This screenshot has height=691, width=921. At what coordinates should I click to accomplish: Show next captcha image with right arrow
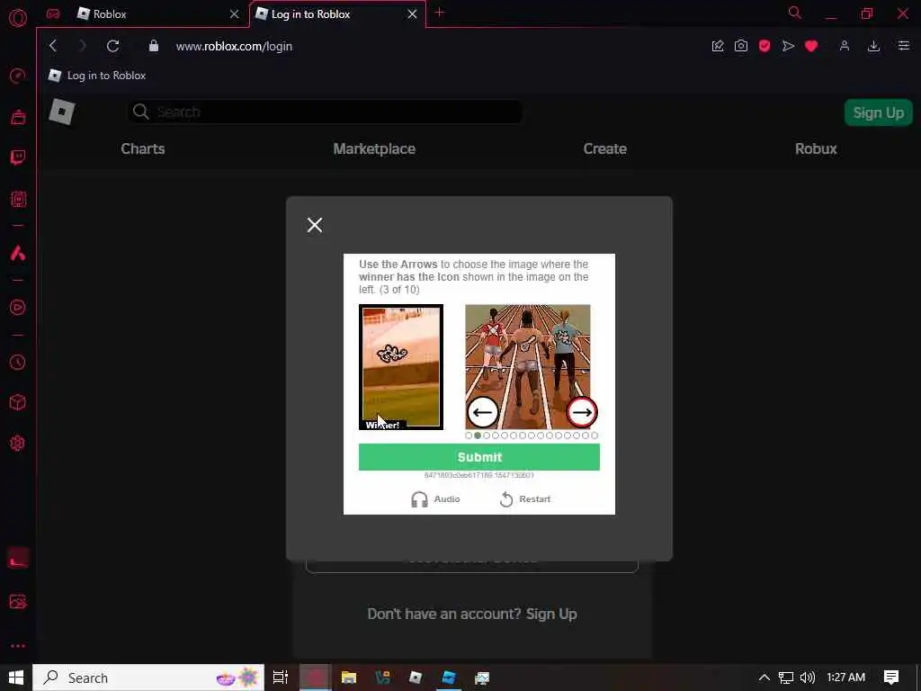click(582, 412)
